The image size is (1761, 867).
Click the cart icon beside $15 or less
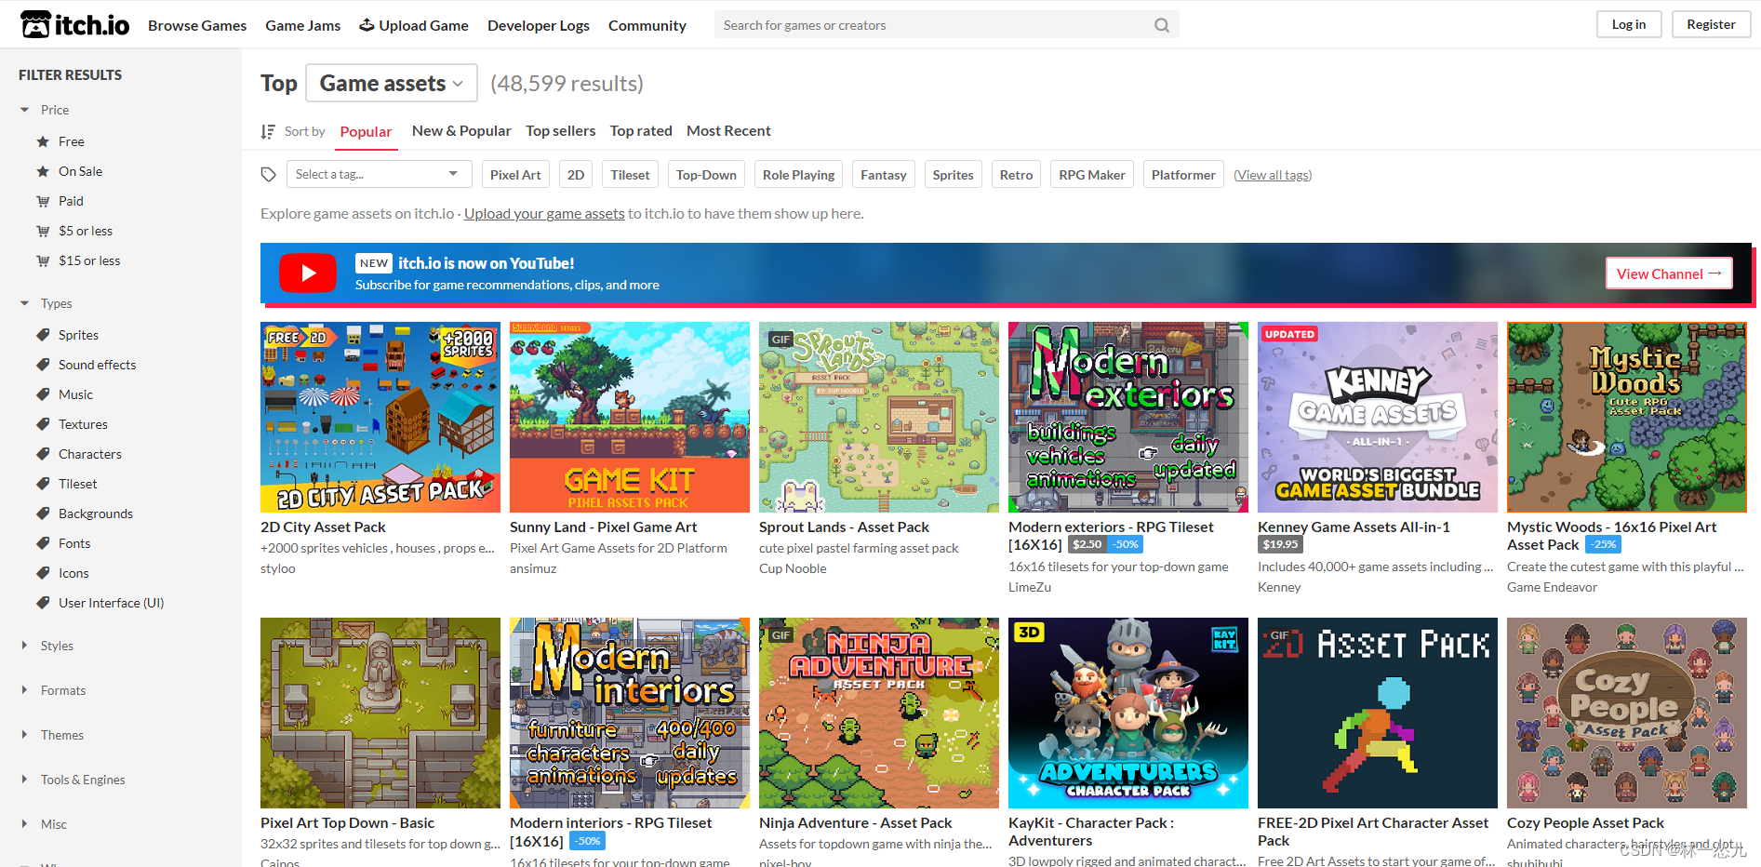(43, 260)
